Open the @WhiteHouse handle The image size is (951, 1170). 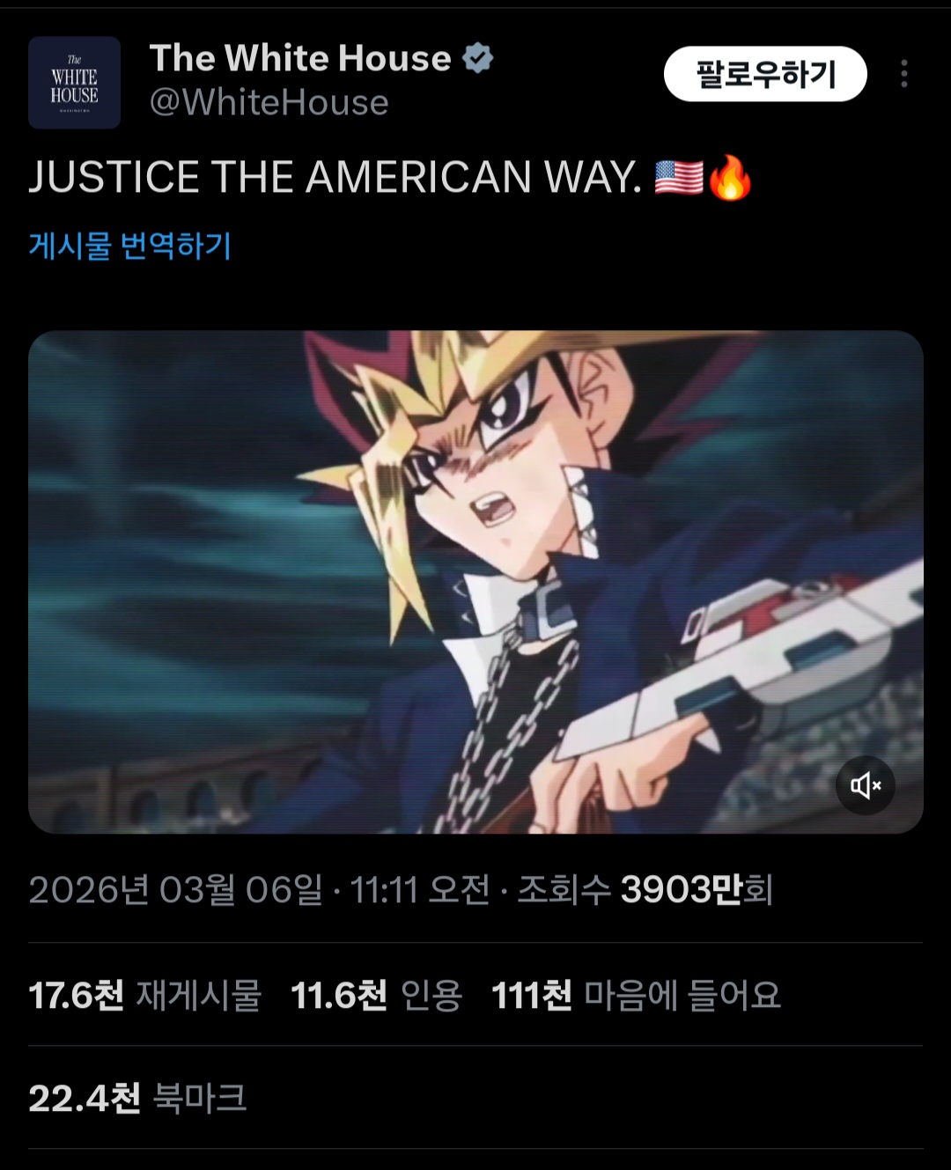[x=269, y=103]
